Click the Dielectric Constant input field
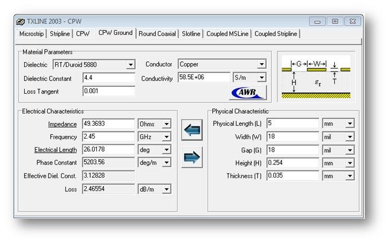 point(108,78)
